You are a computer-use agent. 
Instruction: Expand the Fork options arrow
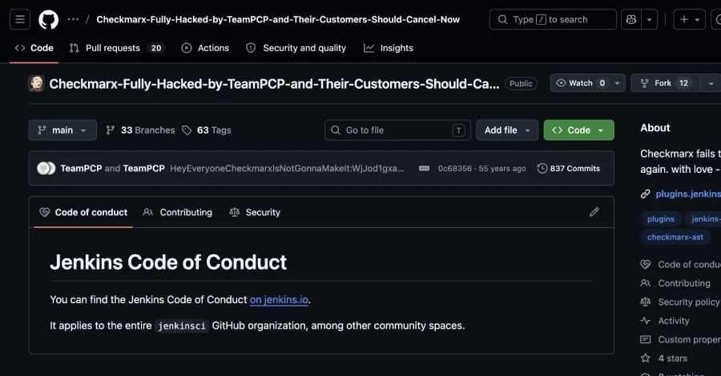[x=711, y=83]
